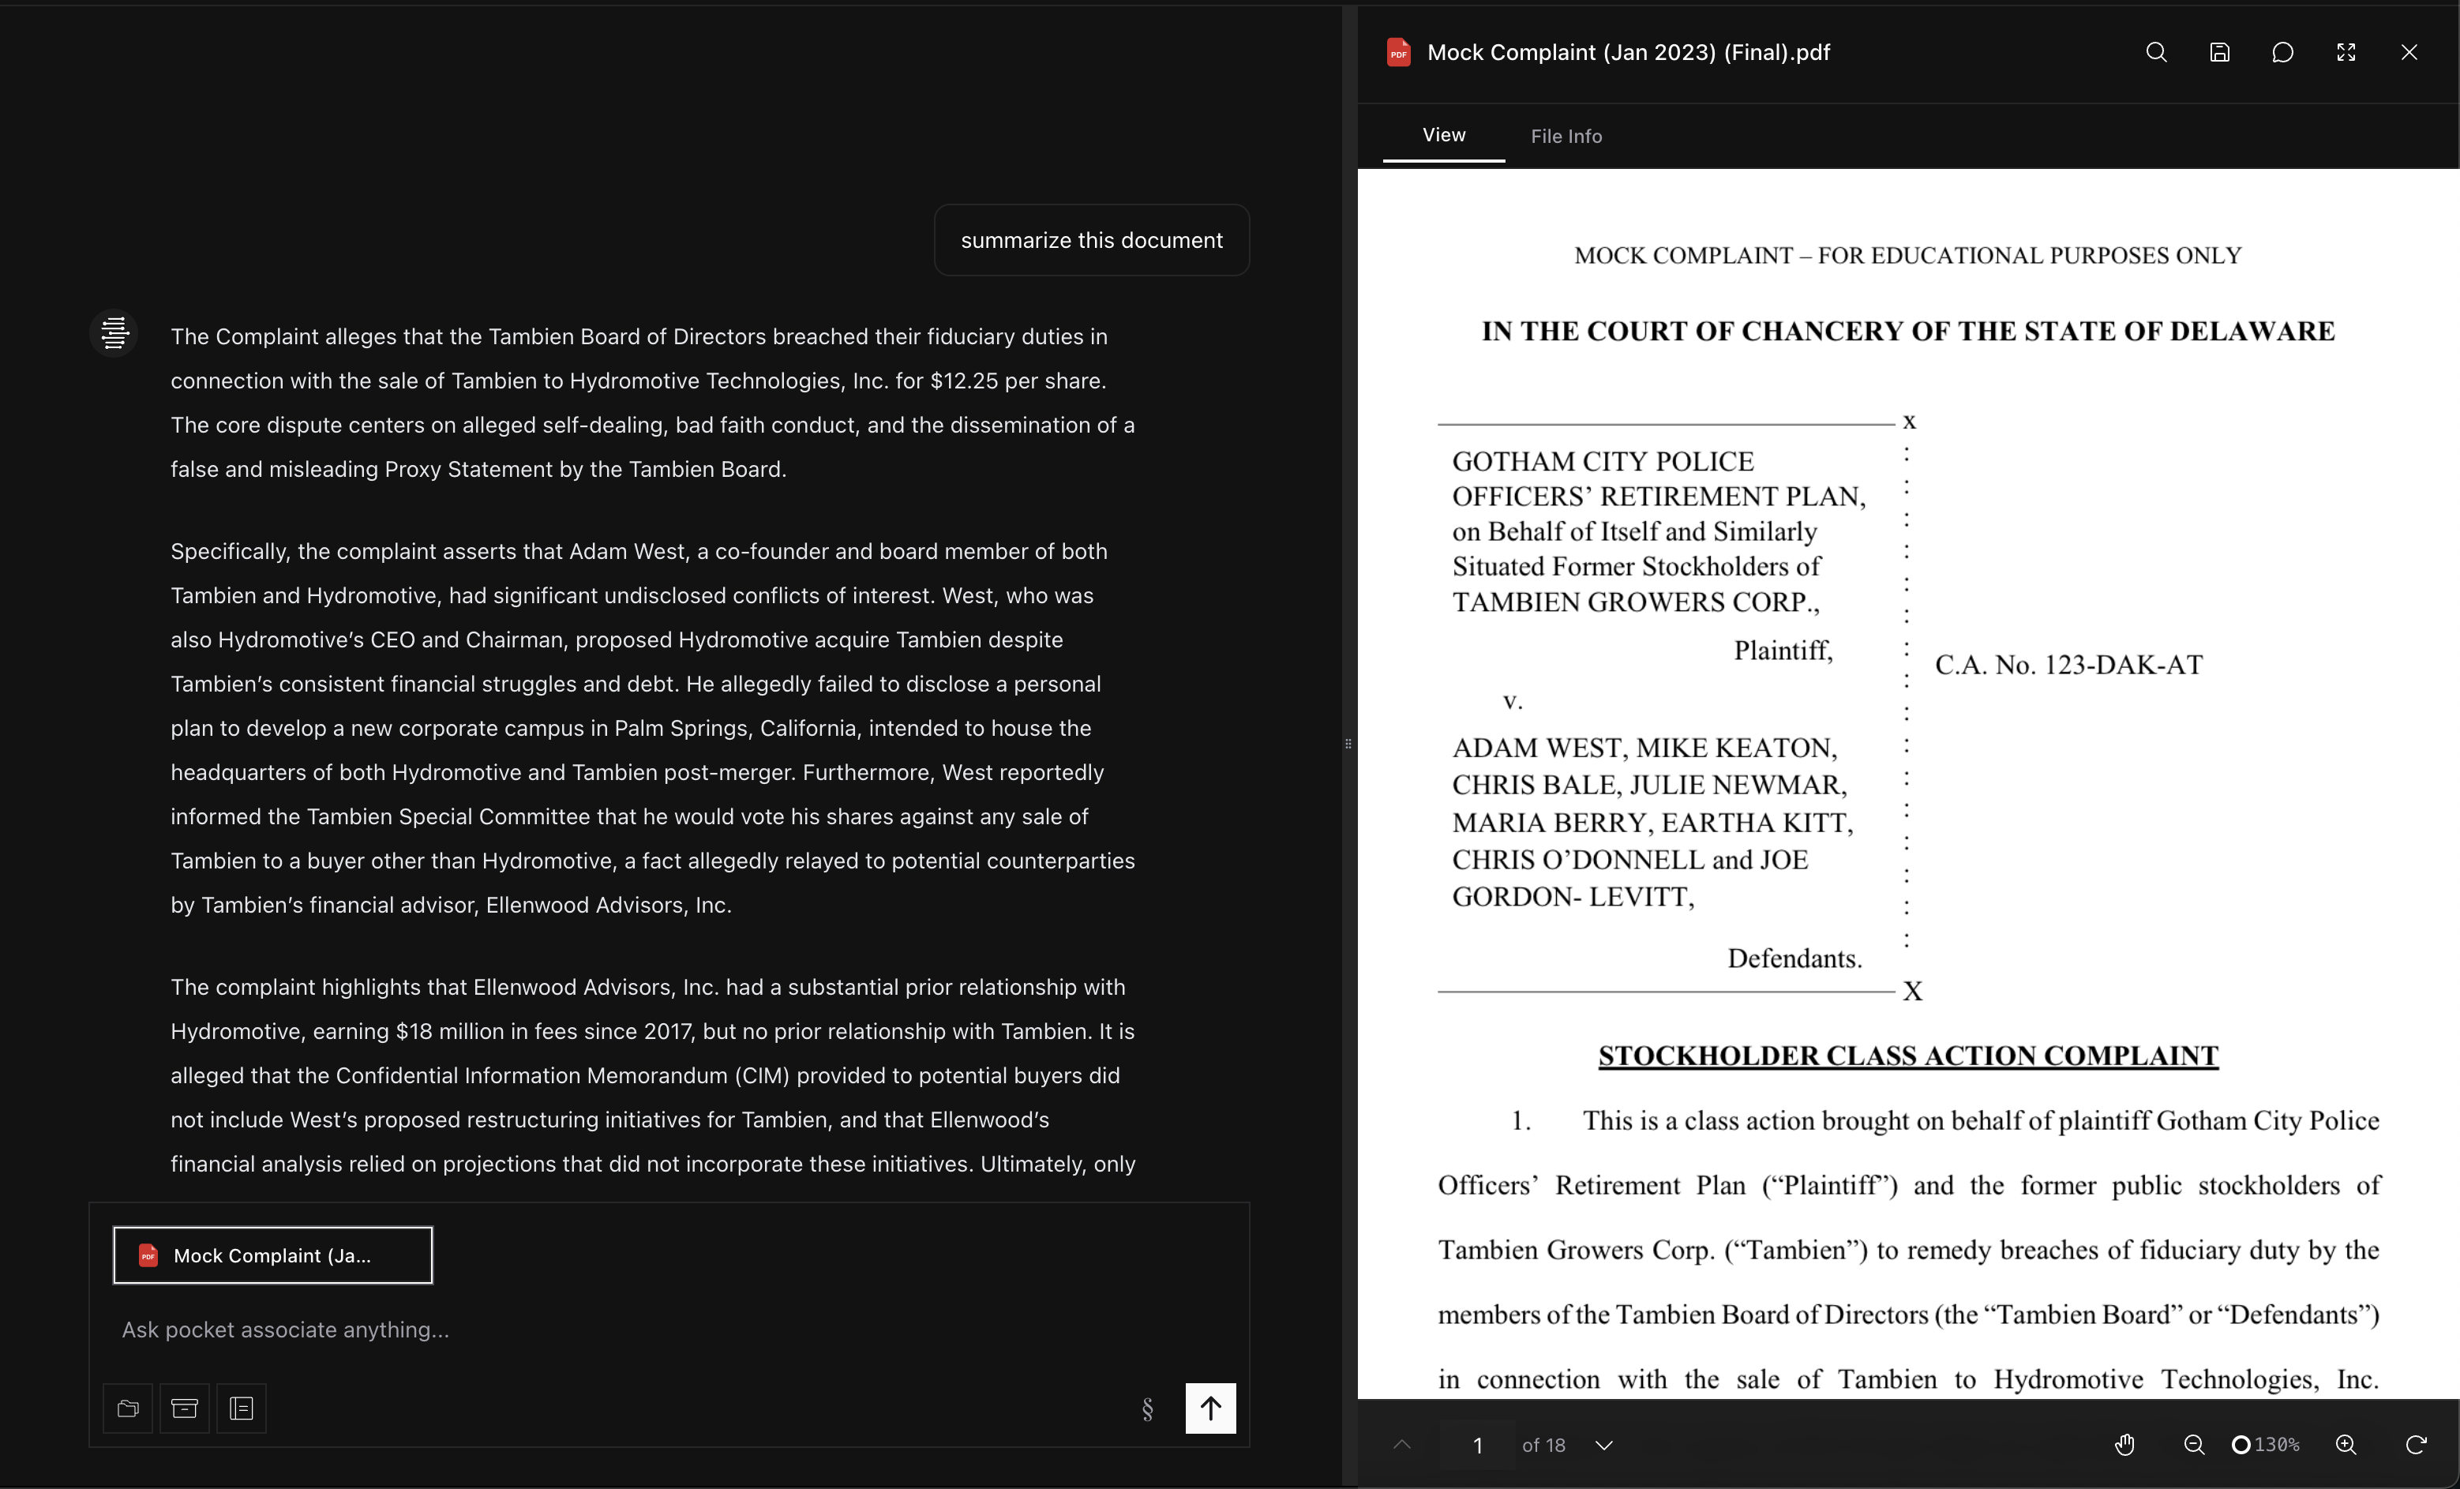Rotate the PDF page
The height and width of the screenshot is (1489, 2460).
pyautogui.click(x=2416, y=1444)
